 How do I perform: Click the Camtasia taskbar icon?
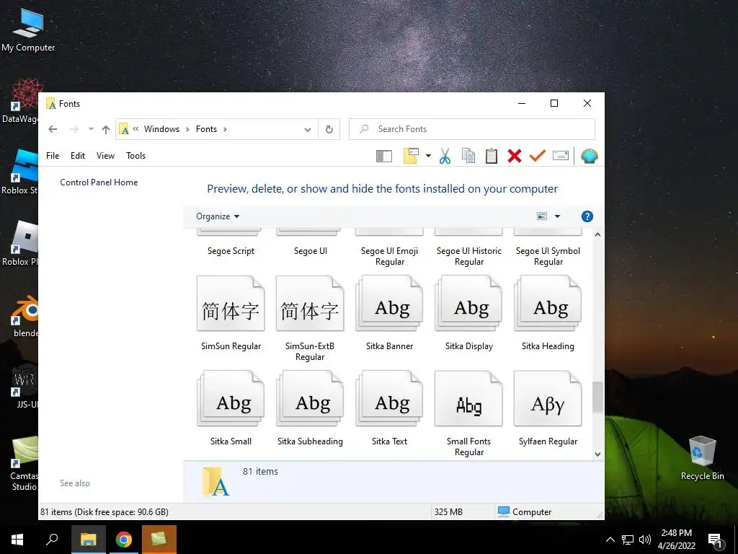point(159,540)
